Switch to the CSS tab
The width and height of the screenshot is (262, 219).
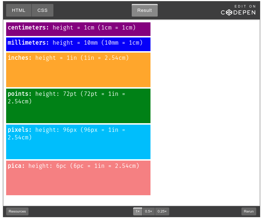[x=43, y=10]
